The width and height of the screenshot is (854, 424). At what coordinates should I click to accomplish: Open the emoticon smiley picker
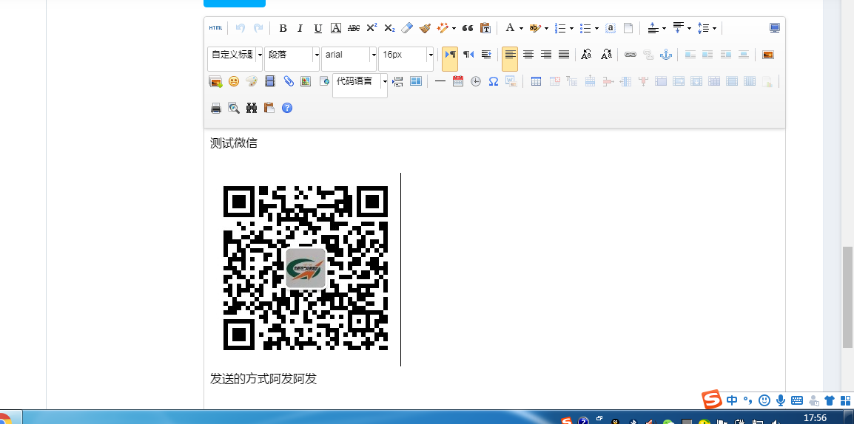[234, 81]
